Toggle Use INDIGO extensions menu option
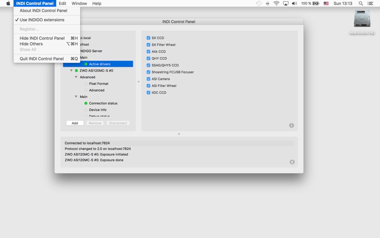Screen dimensions: 380x238 pos(42,20)
